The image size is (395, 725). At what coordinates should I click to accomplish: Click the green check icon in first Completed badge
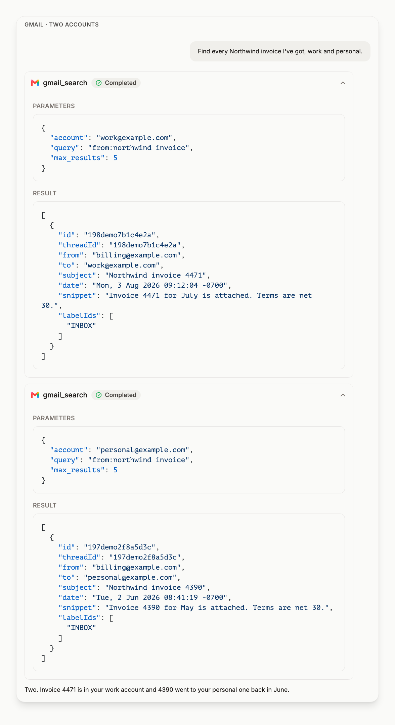point(99,83)
